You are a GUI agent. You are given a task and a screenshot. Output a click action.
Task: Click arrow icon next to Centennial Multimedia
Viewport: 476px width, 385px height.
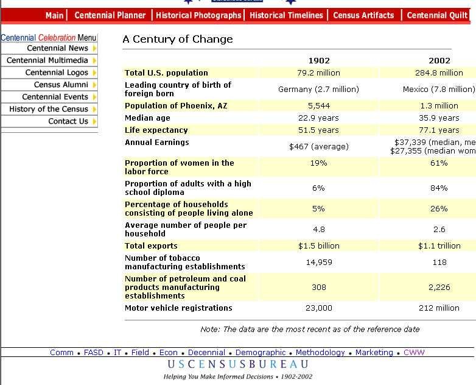[x=94, y=60]
